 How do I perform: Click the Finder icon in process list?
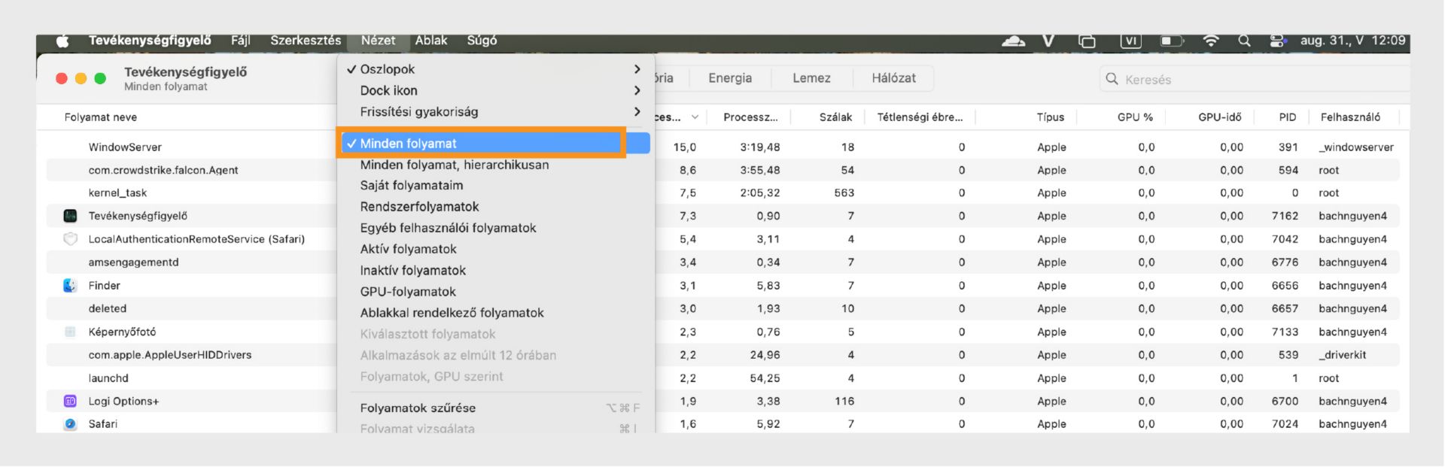70,286
